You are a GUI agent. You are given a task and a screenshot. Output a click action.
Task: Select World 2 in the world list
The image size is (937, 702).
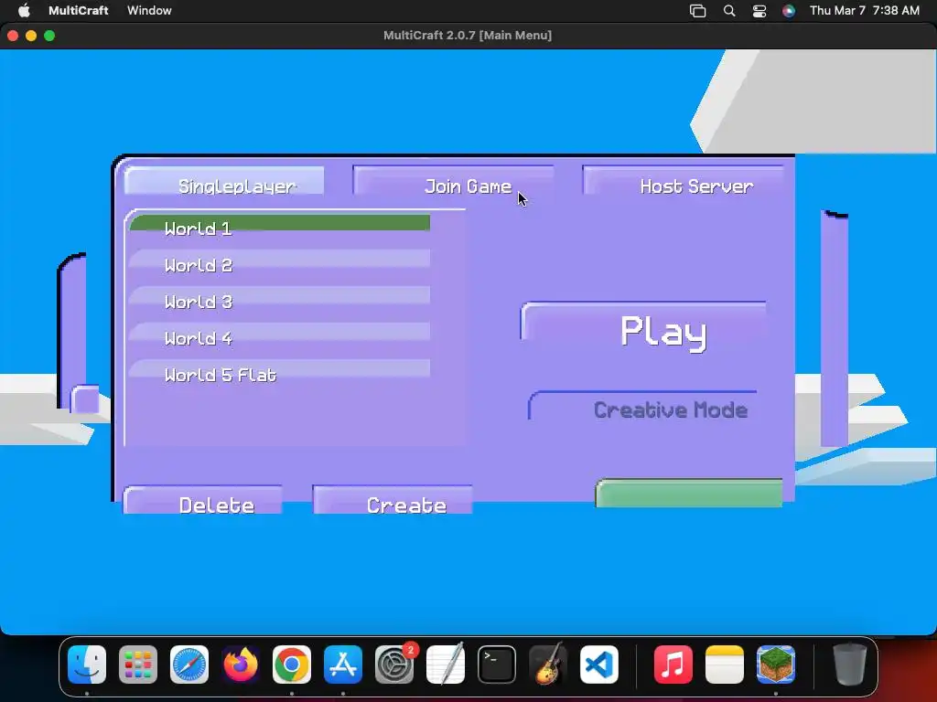pyautogui.click(x=280, y=260)
